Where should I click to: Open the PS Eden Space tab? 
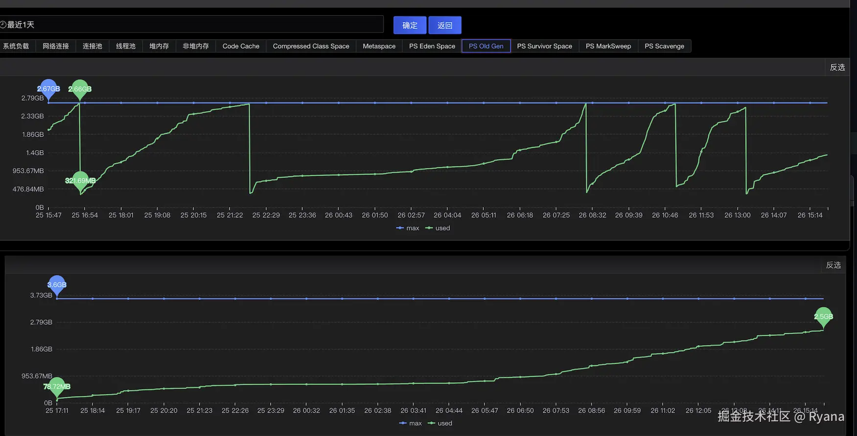(x=432, y=46)
